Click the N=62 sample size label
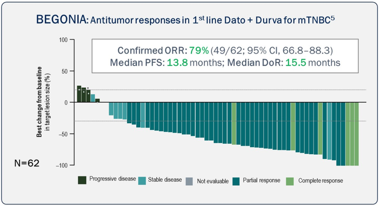Image resolution: width=380 pixels, height=206 pixels. (28, 163)
